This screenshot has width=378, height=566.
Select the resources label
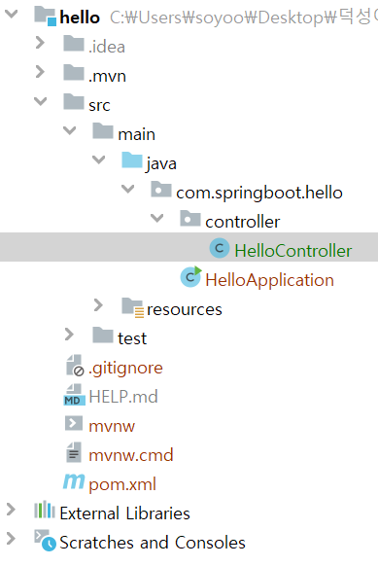click(185, 309)
